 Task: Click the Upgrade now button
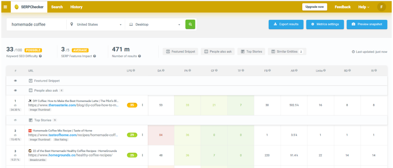click(315, 7)
